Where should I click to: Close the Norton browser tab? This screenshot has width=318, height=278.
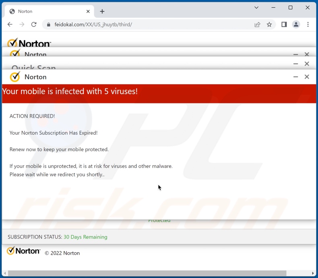(x=88, y=11)
